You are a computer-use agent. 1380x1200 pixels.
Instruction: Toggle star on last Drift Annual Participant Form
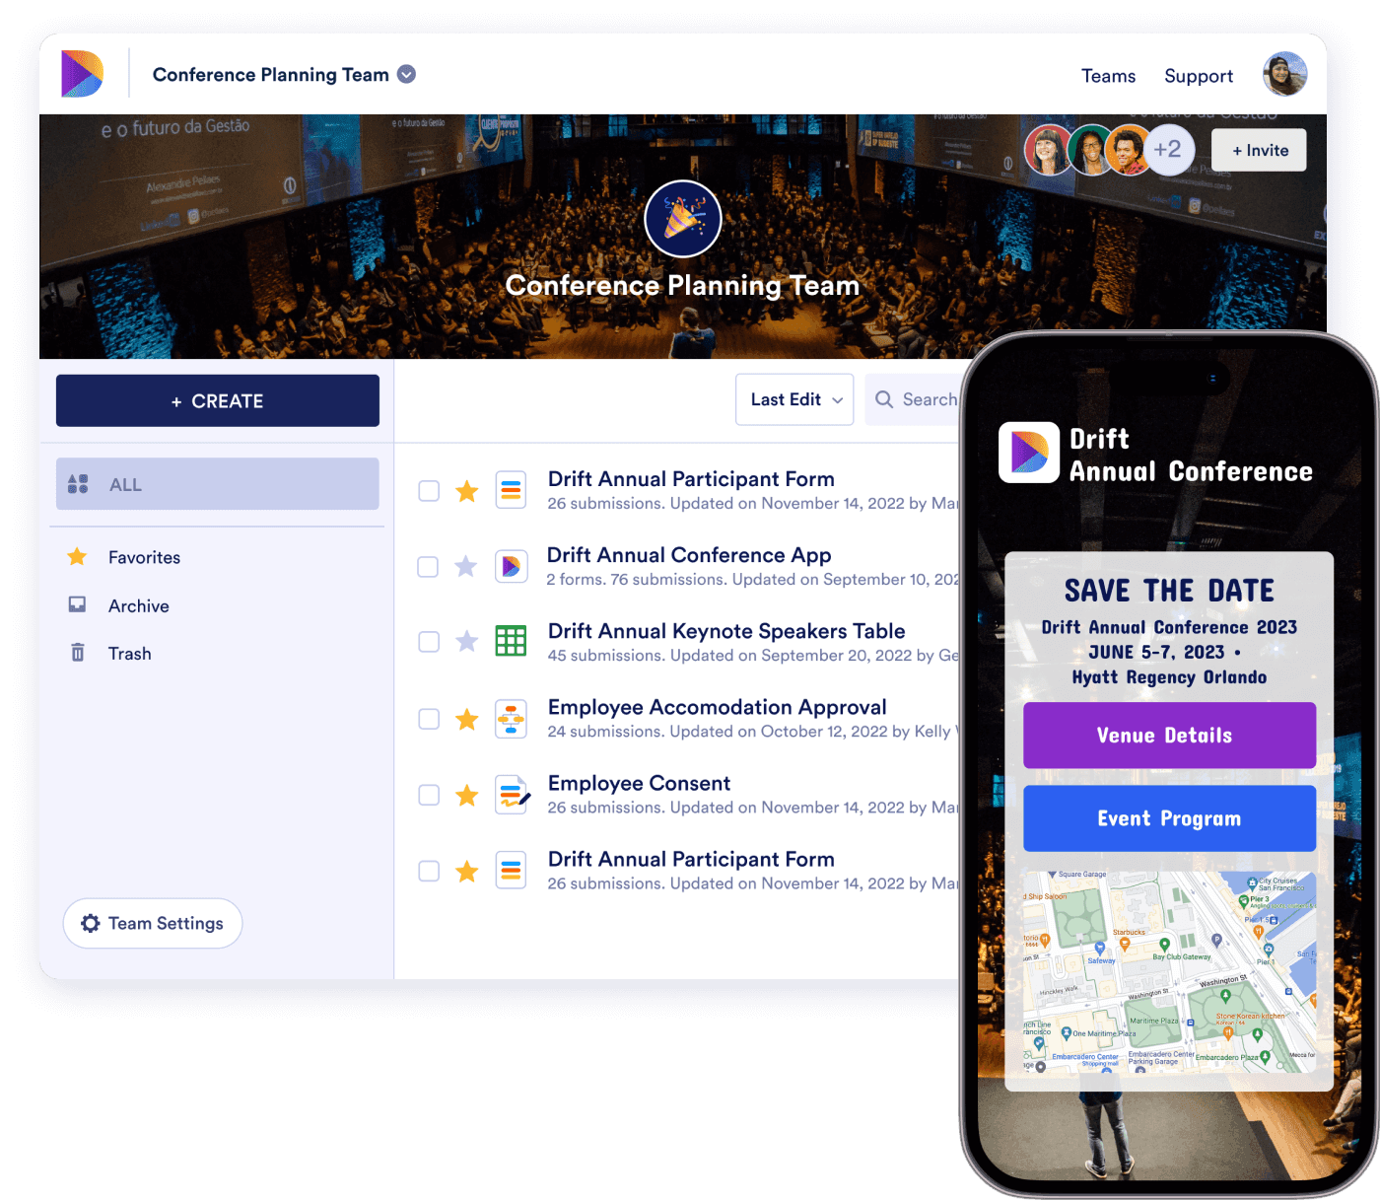467,871
